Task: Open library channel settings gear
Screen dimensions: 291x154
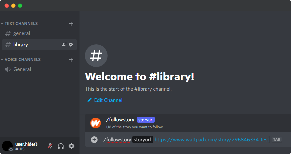Action: pos(71,45)
